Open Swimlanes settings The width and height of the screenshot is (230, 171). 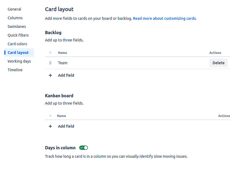click(17, 27)
